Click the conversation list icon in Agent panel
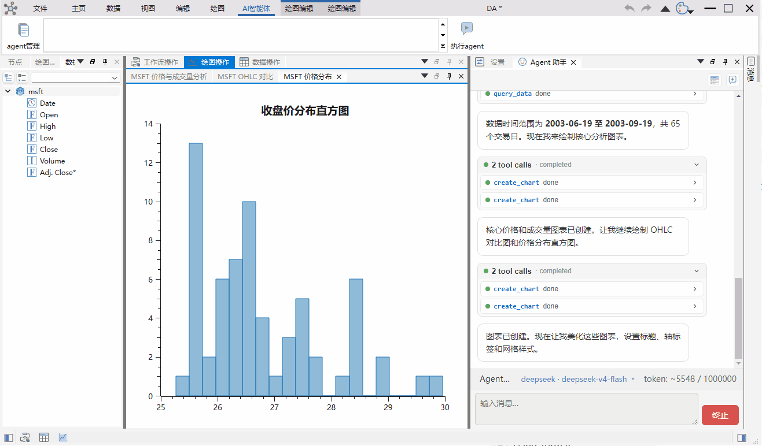 715,80
